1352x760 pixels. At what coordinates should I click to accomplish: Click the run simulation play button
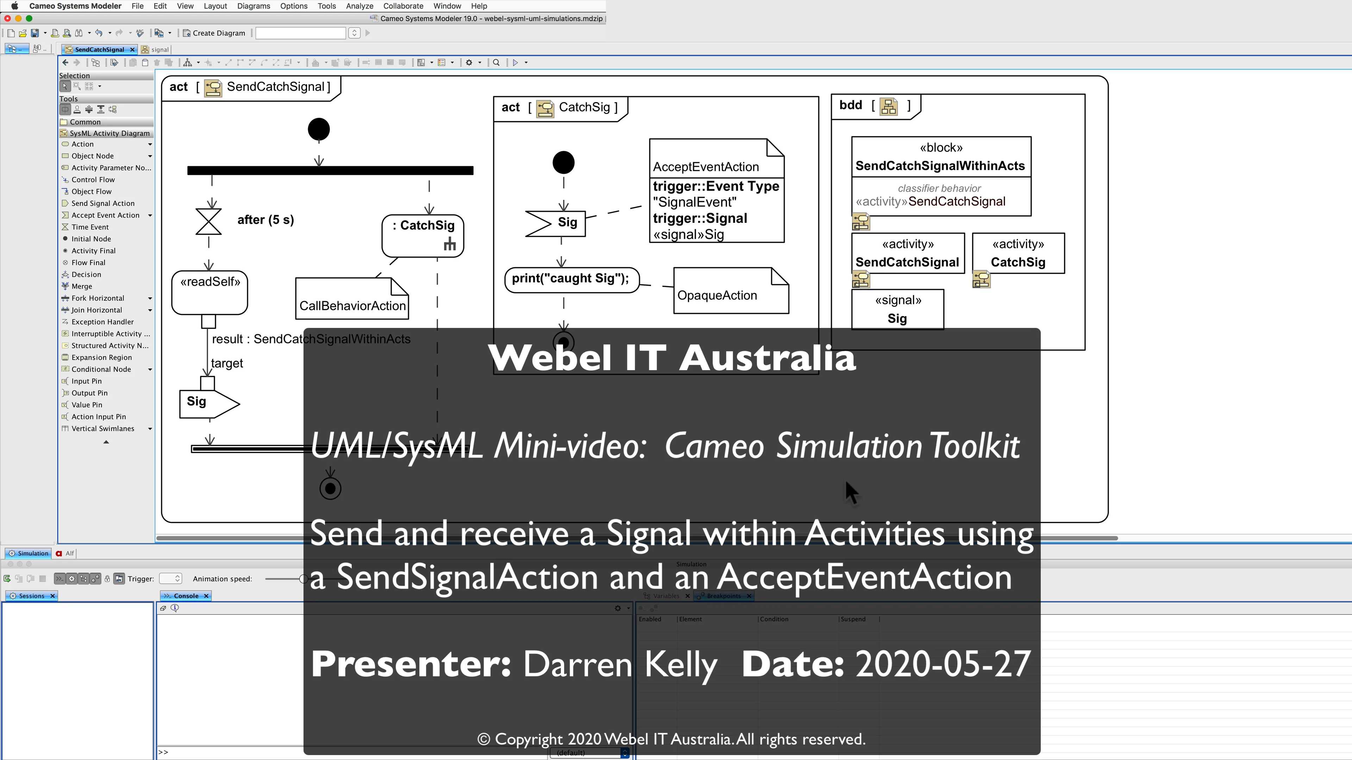click(x=515, y=62)
